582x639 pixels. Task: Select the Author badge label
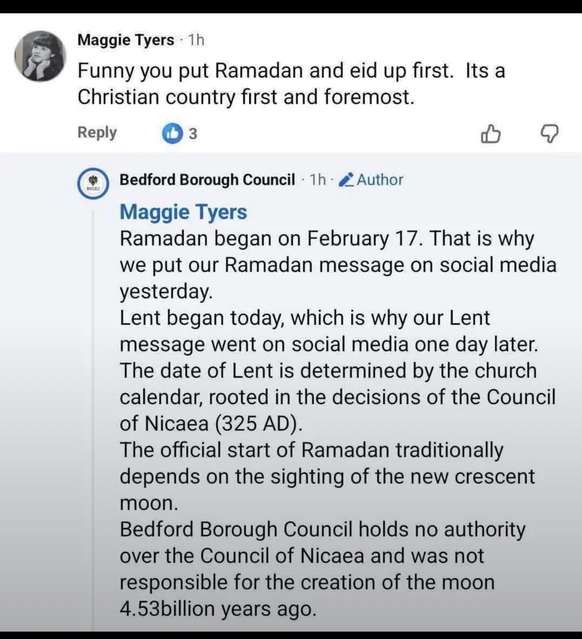[380, 180]
